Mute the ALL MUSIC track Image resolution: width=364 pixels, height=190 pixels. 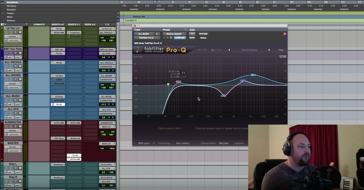(20, 100)
